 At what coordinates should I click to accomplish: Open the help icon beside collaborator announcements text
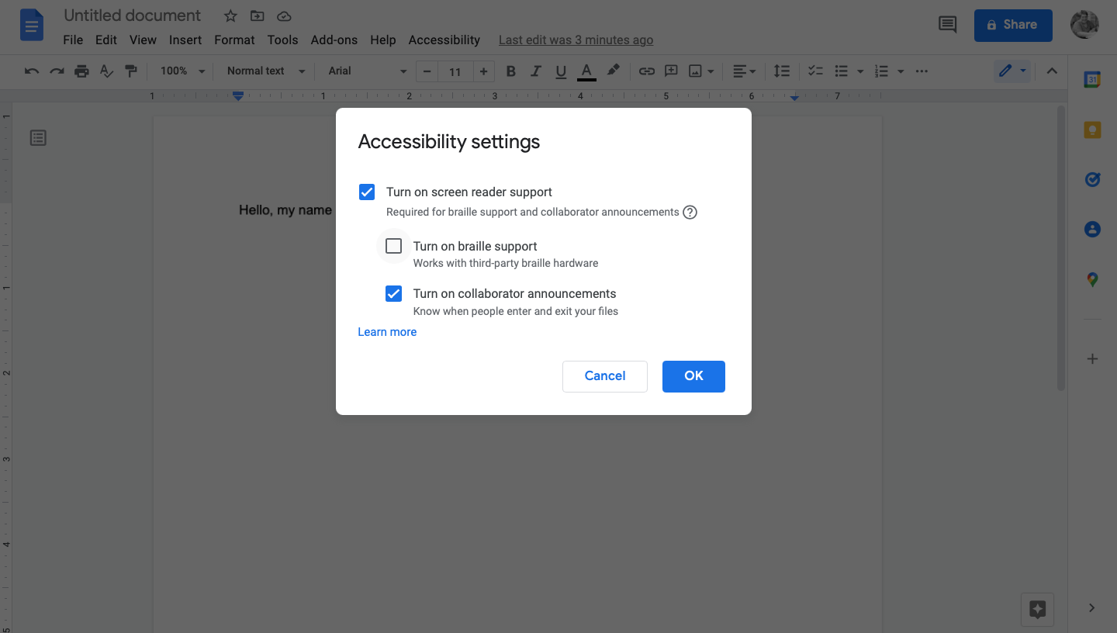tap(690, 212)
